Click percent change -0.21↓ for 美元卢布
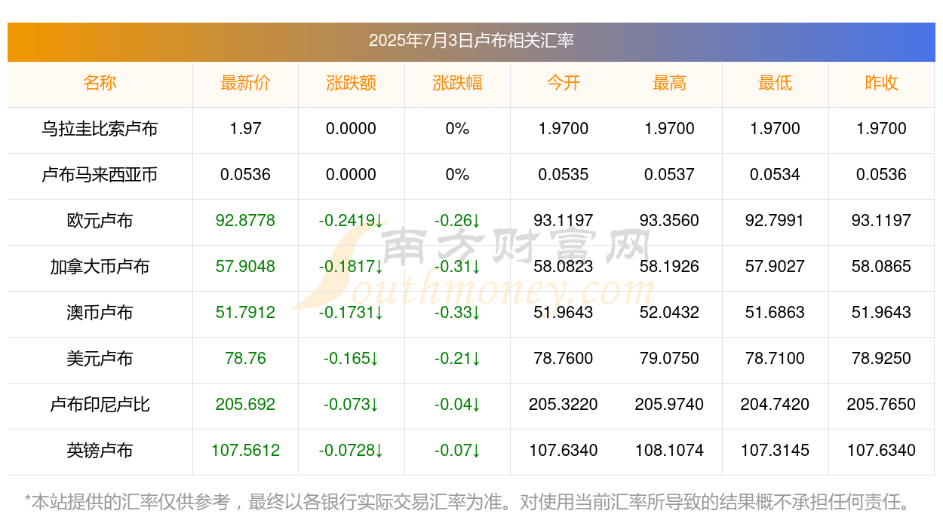The width and height of the screenshot is (943, 526). 457,359
